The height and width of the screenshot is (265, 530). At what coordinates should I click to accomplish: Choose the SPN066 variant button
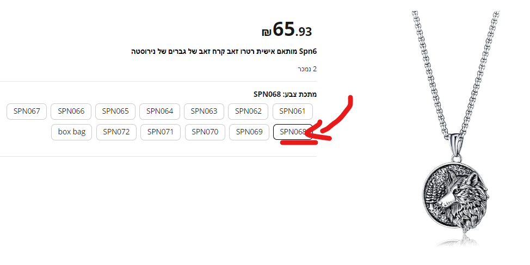pos(71,111)
